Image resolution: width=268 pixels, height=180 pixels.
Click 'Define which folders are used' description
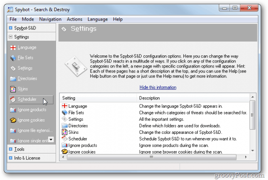tap(180, 125)
